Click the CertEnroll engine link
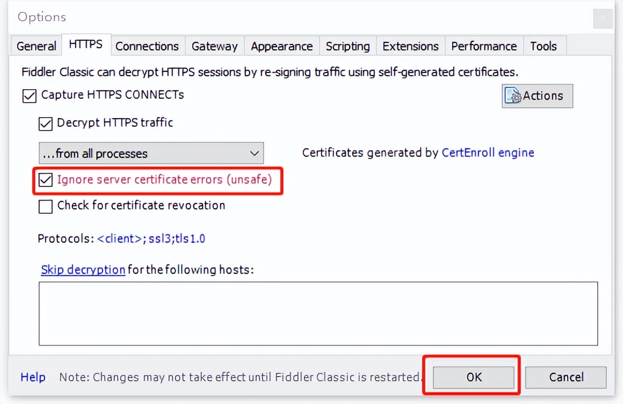623x404 pixels. 488,153
